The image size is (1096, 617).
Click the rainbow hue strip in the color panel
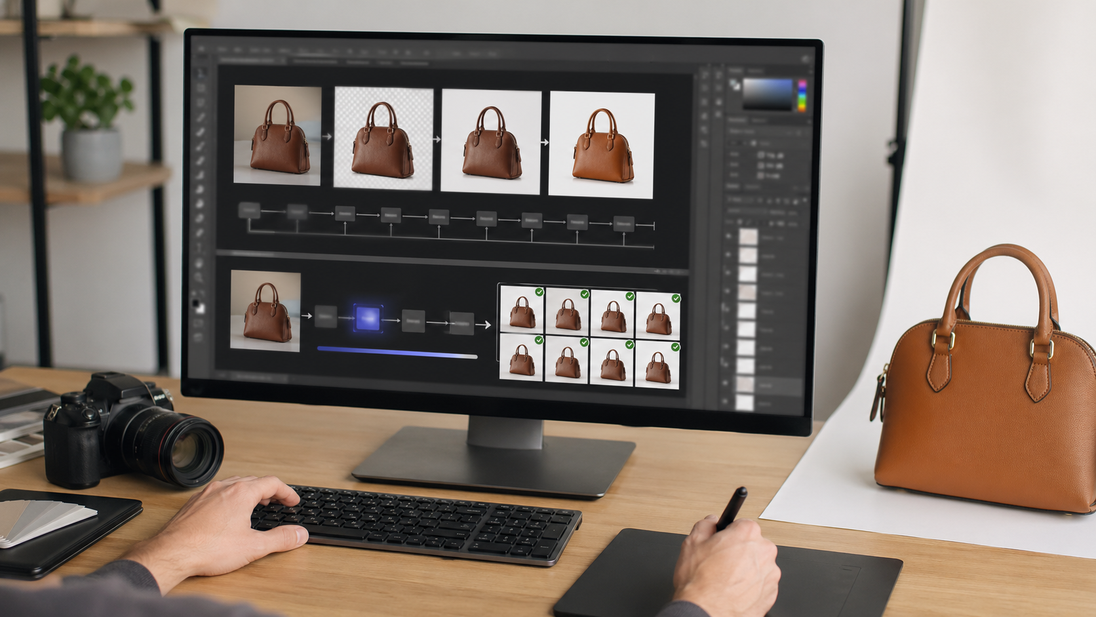(x=801, y=96)
